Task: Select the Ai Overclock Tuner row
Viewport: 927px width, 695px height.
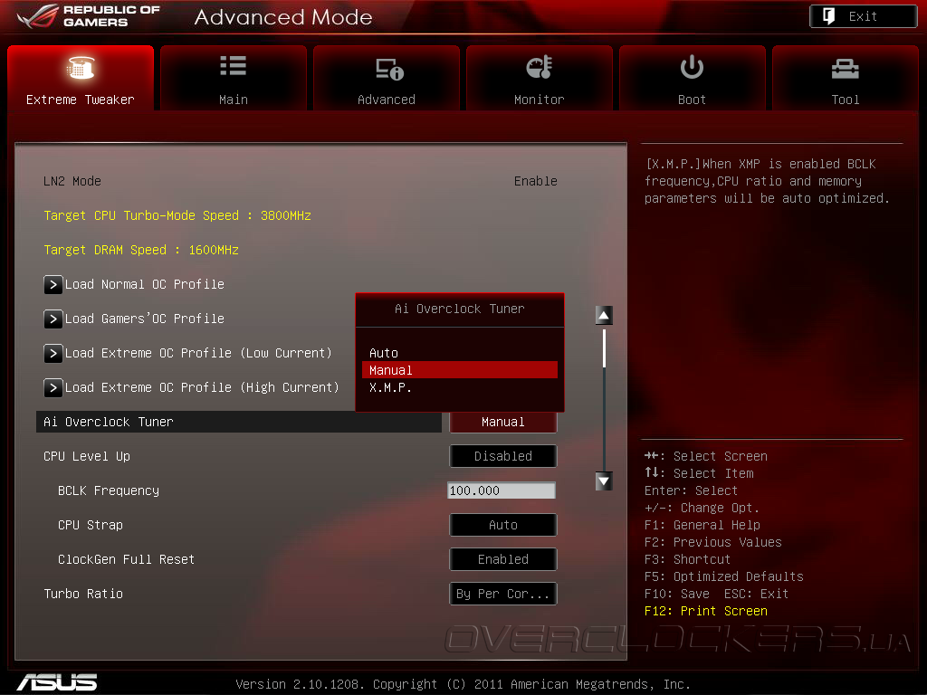Action: [x=239, y=422]
